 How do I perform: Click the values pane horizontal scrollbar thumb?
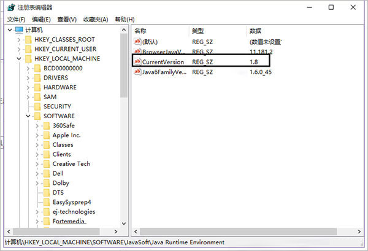point(238,231)
